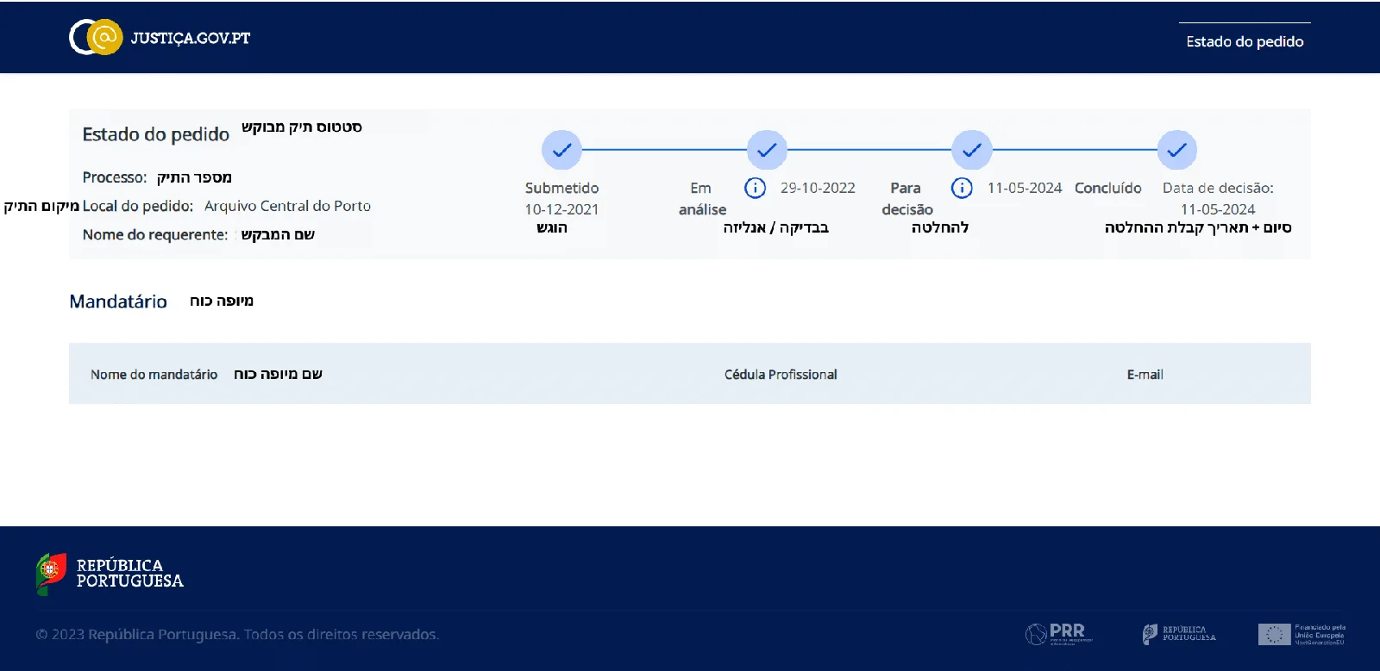This screenshot has width=1380, height=671.
Task: Select the Concluído step checkmark circle
Action: (x=1177, y=150)
